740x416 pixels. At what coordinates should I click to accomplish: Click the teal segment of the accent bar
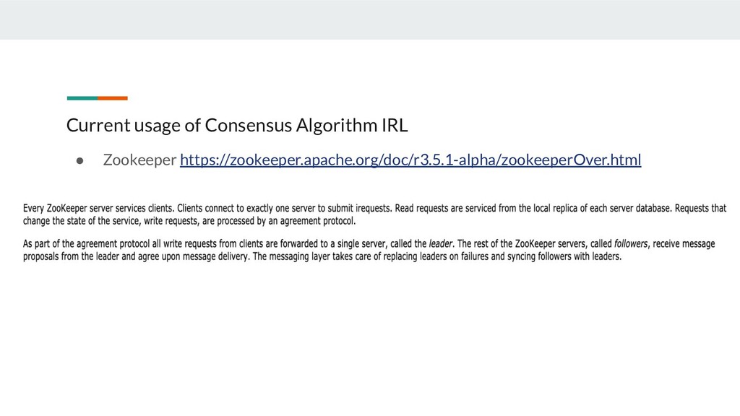point(82,98)
